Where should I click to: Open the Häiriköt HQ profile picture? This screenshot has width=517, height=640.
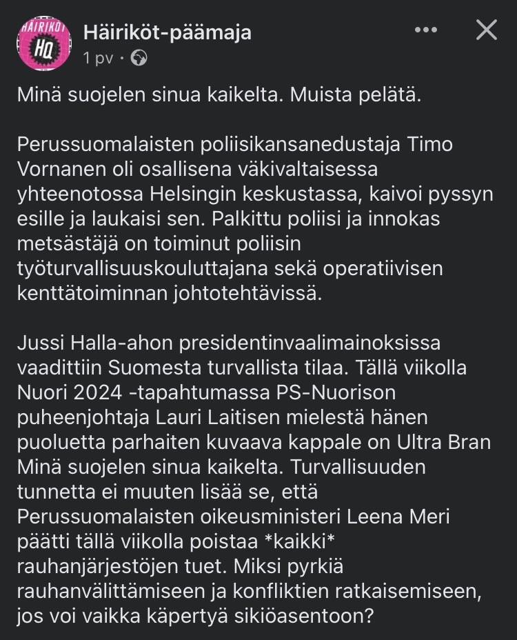click(x=43, y=43)
